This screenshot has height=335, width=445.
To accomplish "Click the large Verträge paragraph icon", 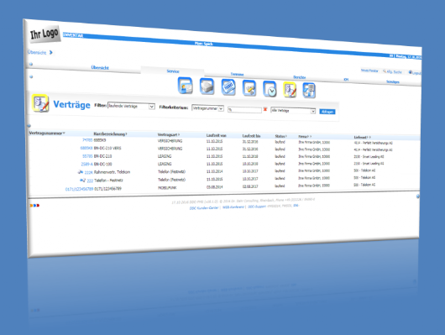I will 40,103.
